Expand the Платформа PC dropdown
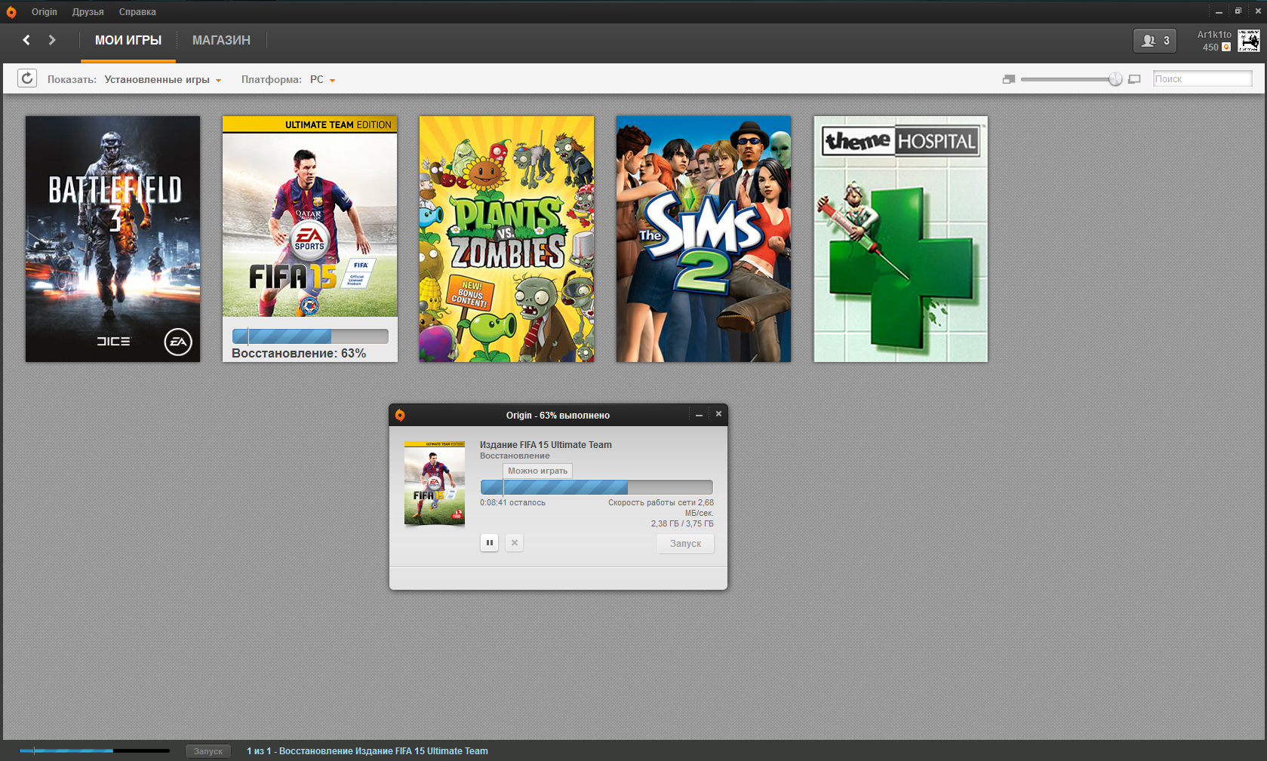Viewport: 1267px width, 761px height. [322, 79]
